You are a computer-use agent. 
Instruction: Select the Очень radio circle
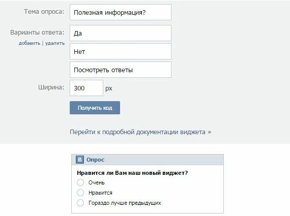pos(80,182)
